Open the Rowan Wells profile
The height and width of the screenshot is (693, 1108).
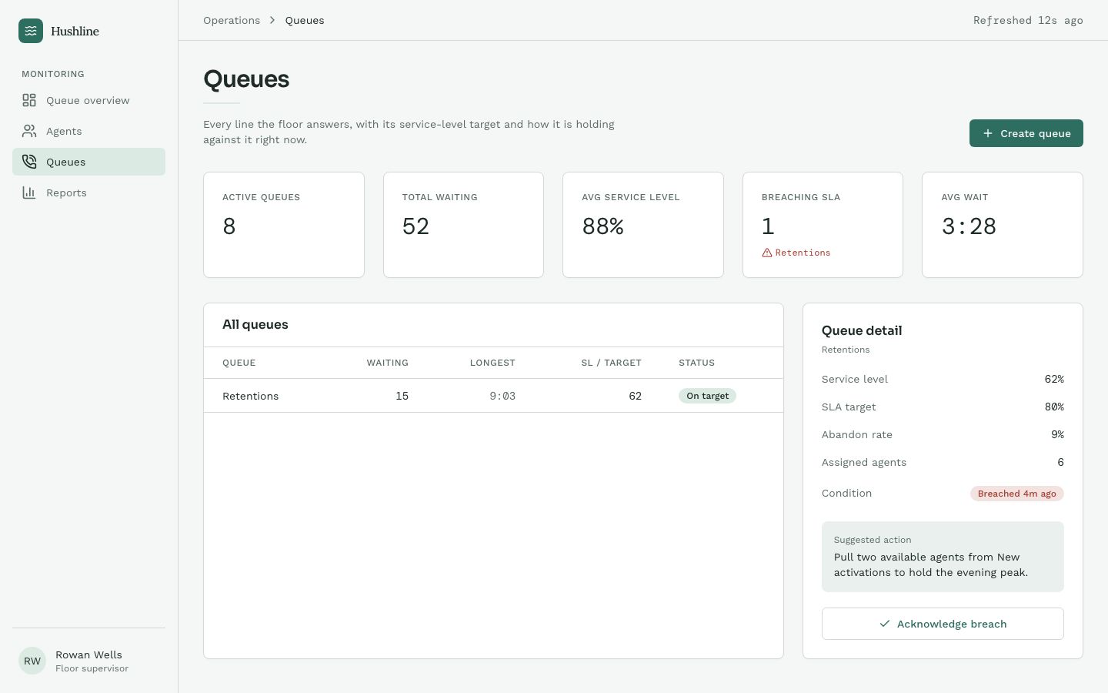tap(88, 661)
